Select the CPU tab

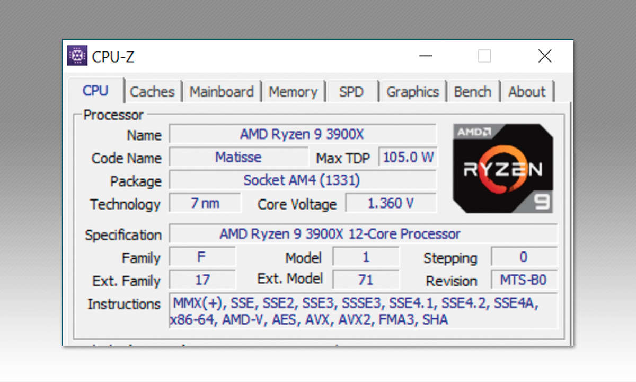96,91
